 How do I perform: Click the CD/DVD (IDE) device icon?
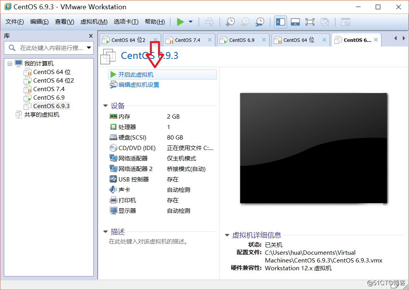[x=113, y=148]
